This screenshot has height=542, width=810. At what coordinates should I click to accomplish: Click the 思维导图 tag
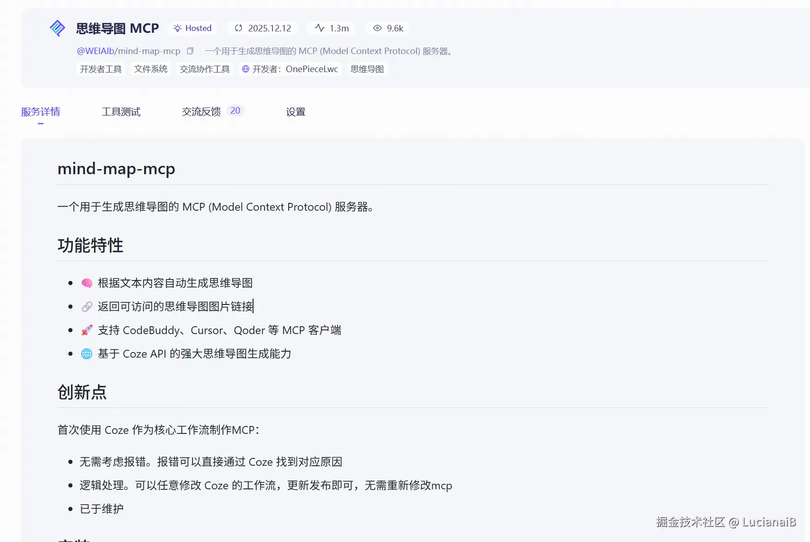(x=367, y=69)
